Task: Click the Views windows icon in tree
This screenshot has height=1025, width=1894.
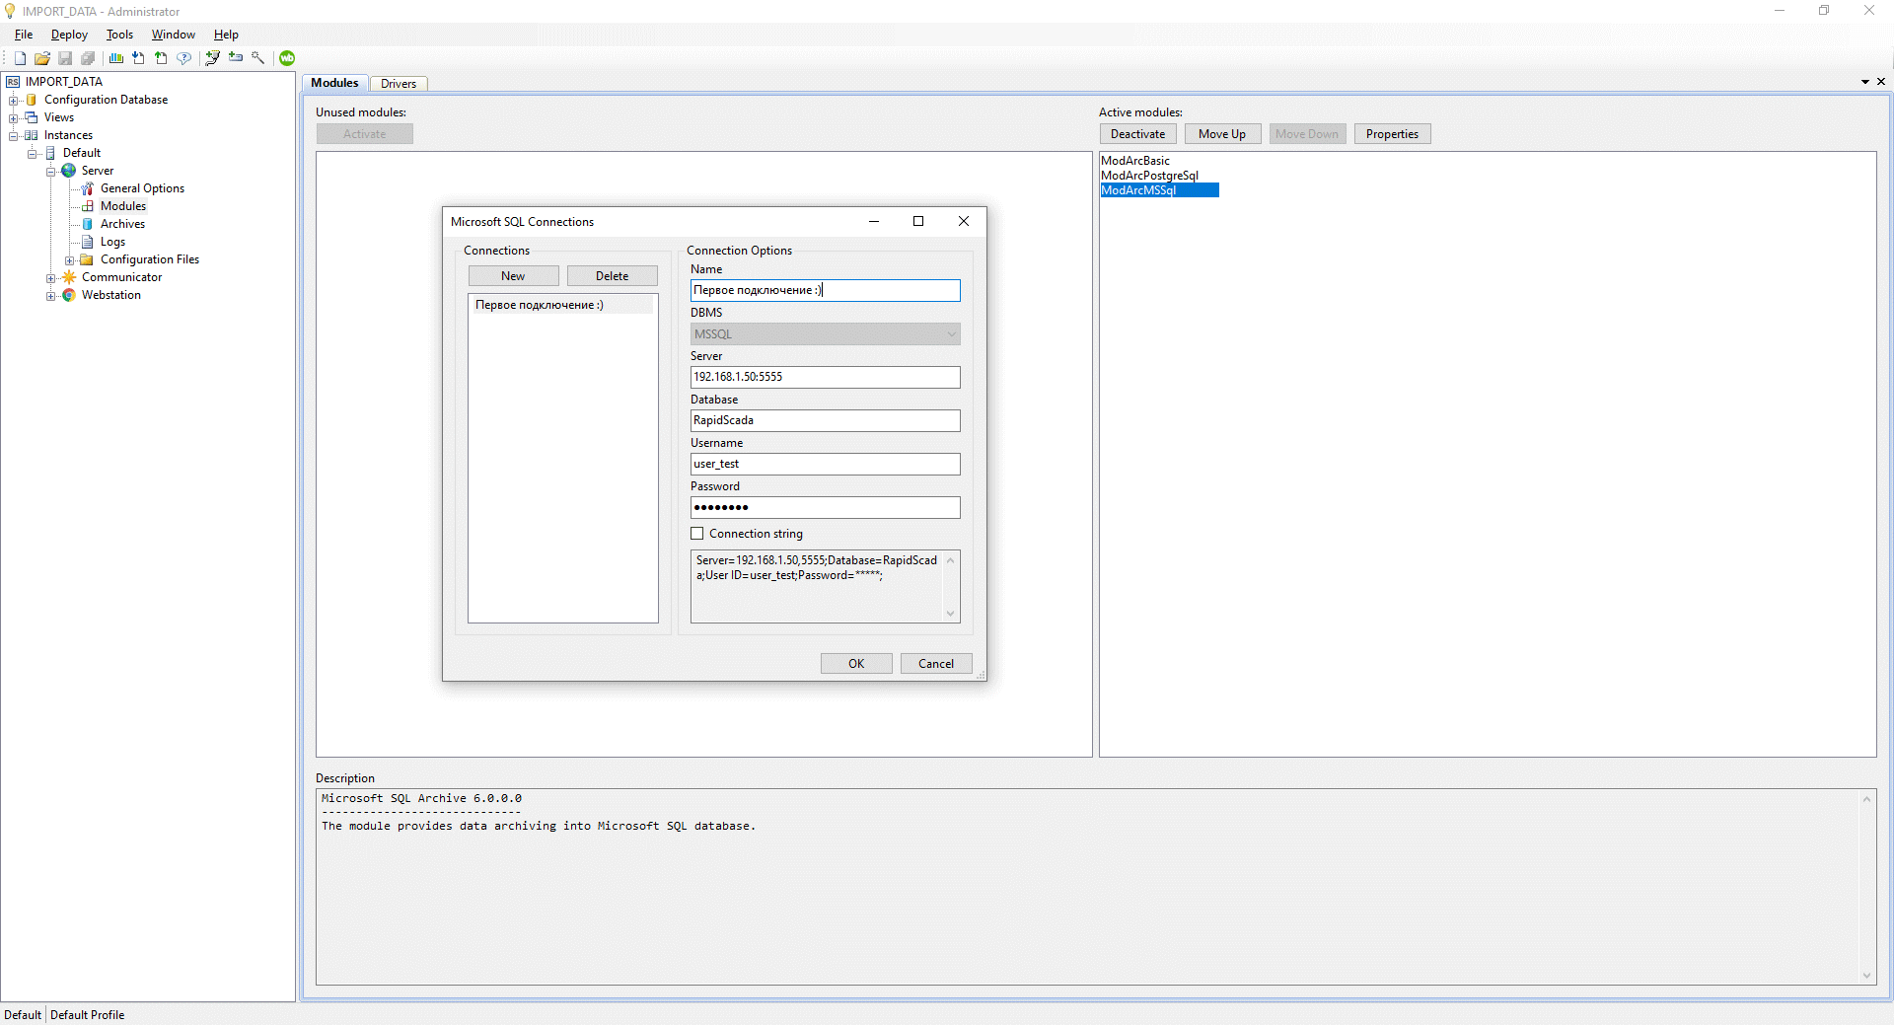Action: 32,117
